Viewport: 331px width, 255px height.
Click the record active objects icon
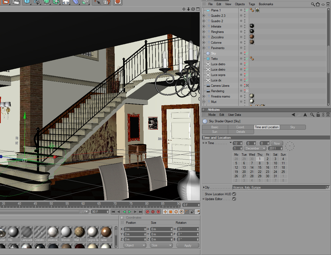pyautogui.click(x=147, y=212)
